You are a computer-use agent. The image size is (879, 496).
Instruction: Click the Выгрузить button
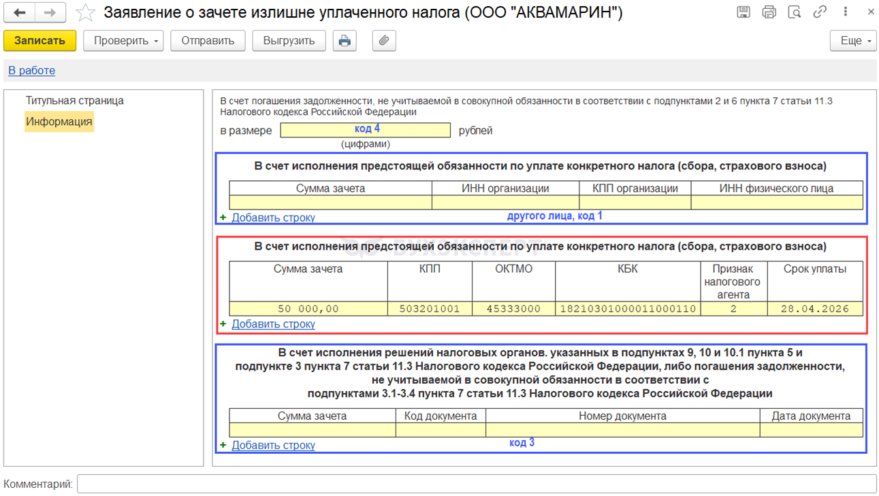click(289, 41)
